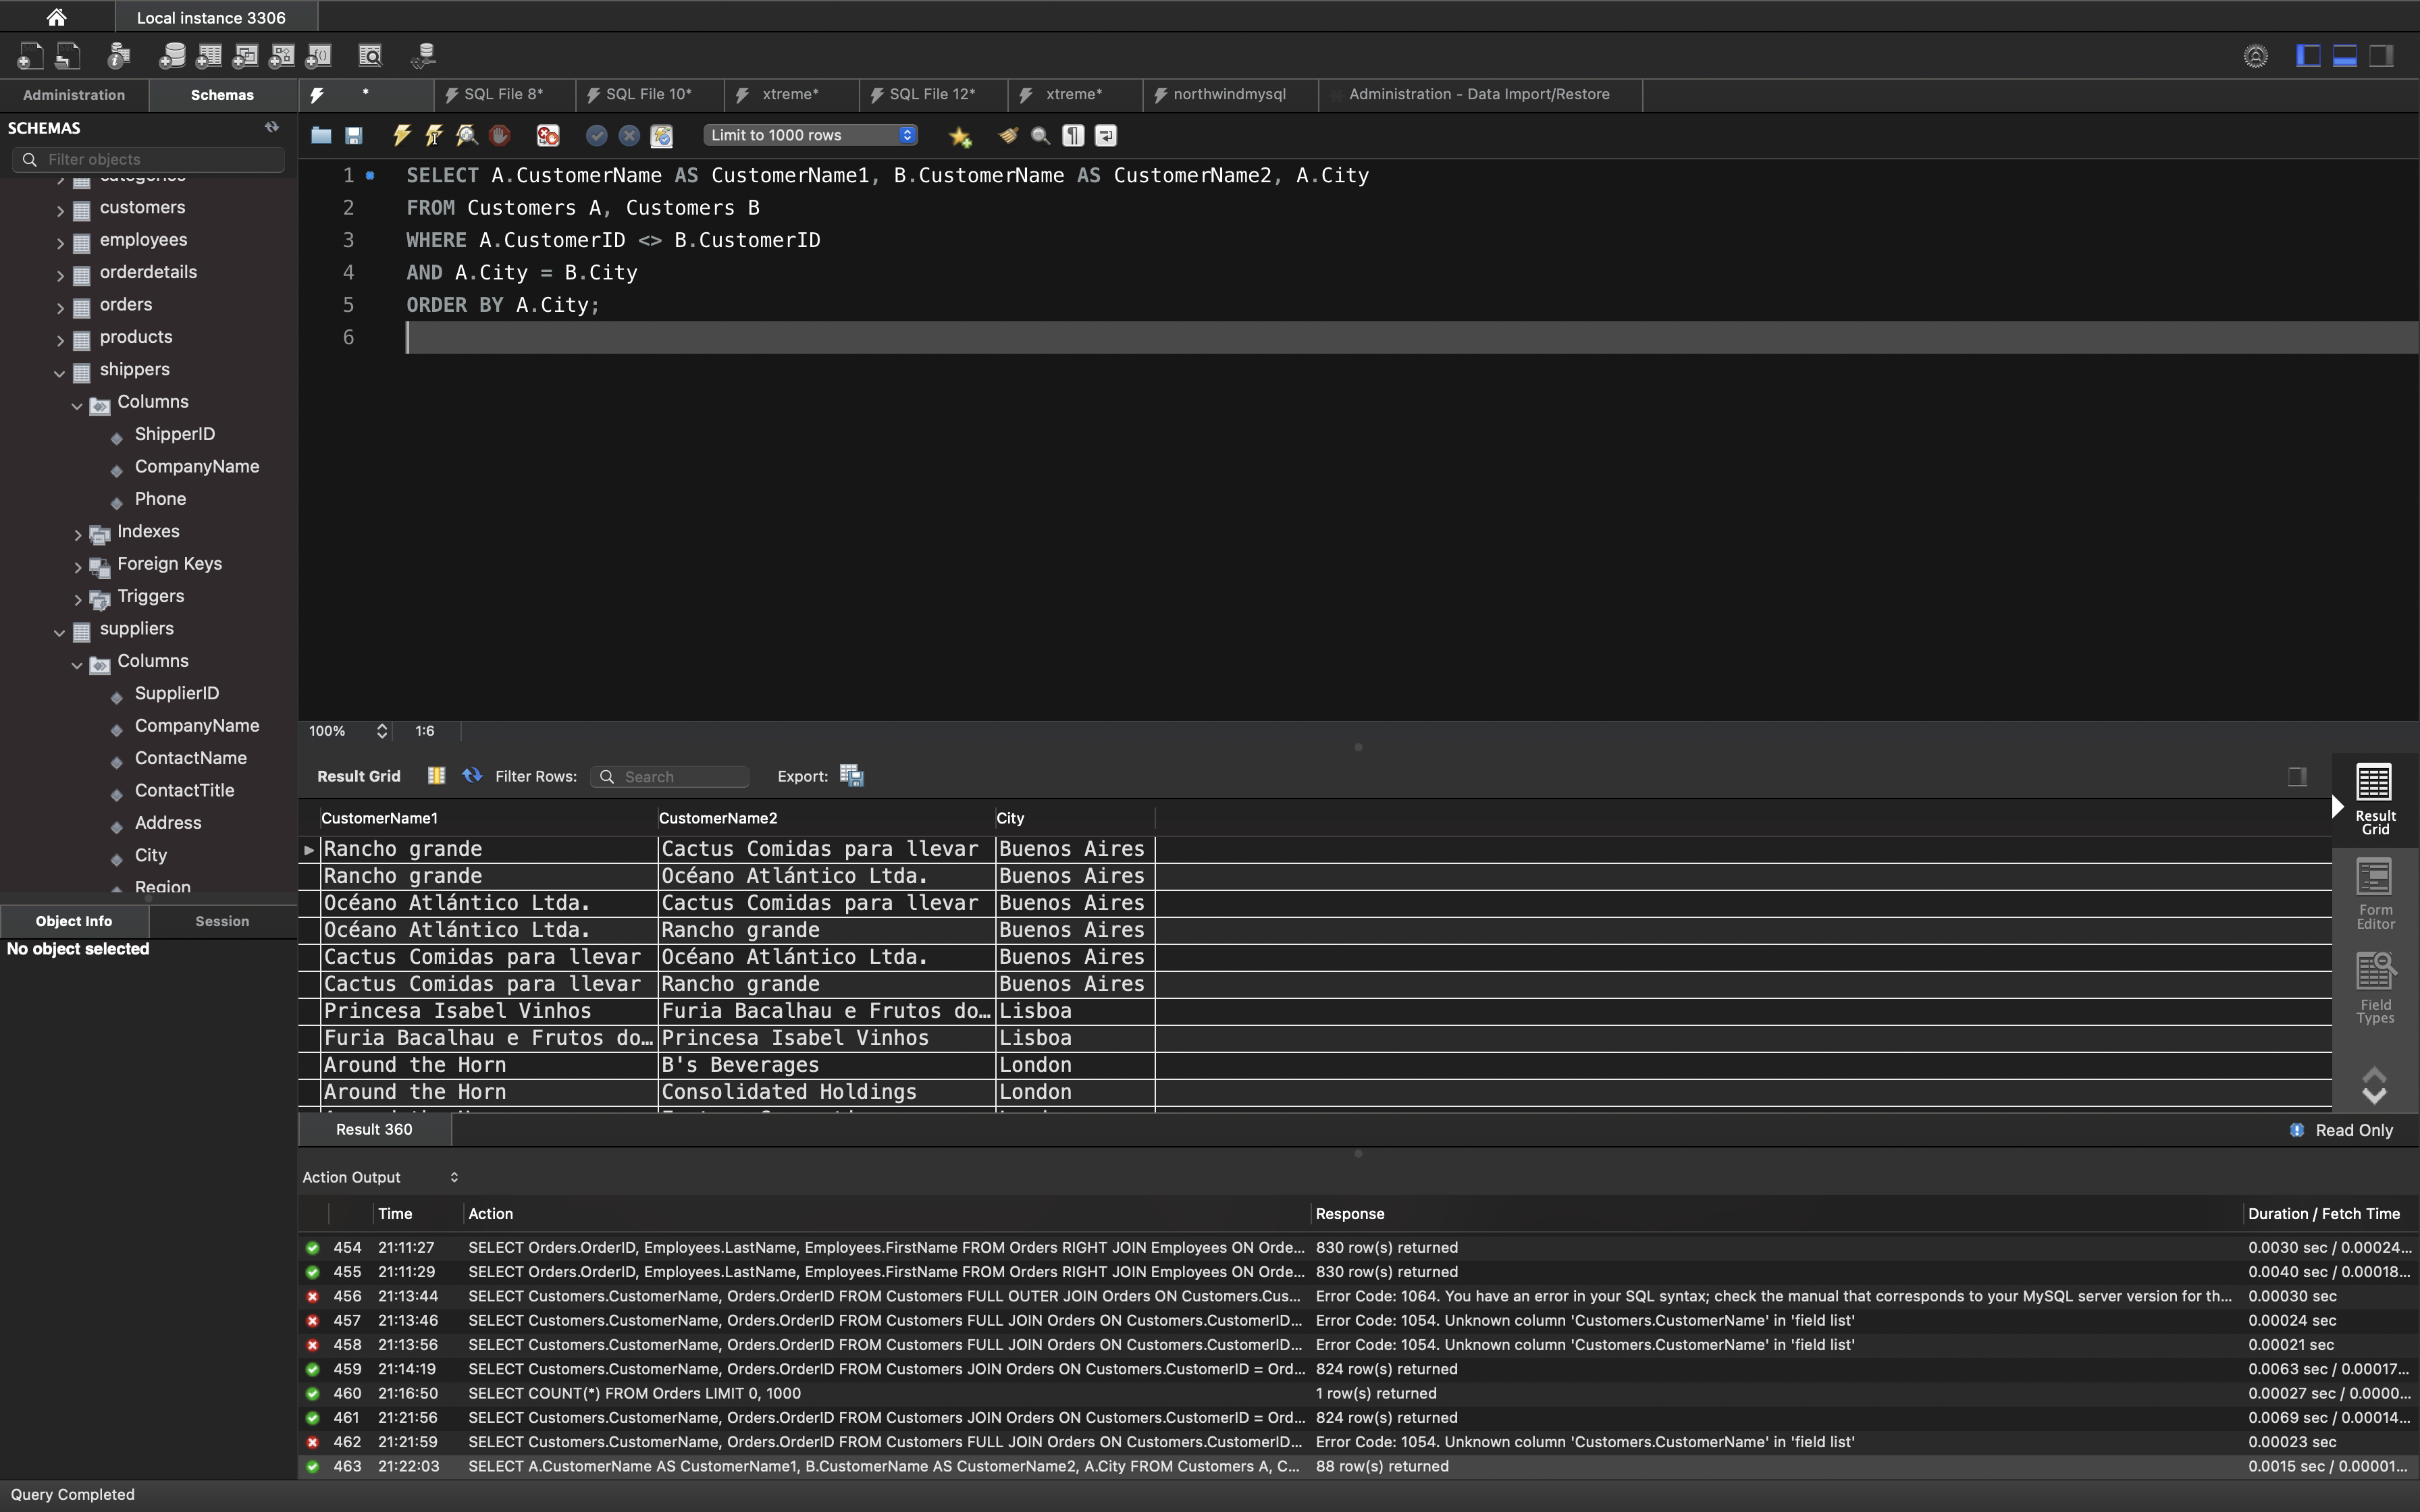
Task: Execute the SQL query with lightning icon
Action: [x=402, y=135]
